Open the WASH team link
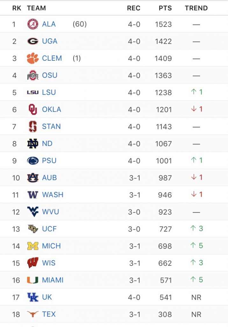228x327 pixels. click(53, 195)
